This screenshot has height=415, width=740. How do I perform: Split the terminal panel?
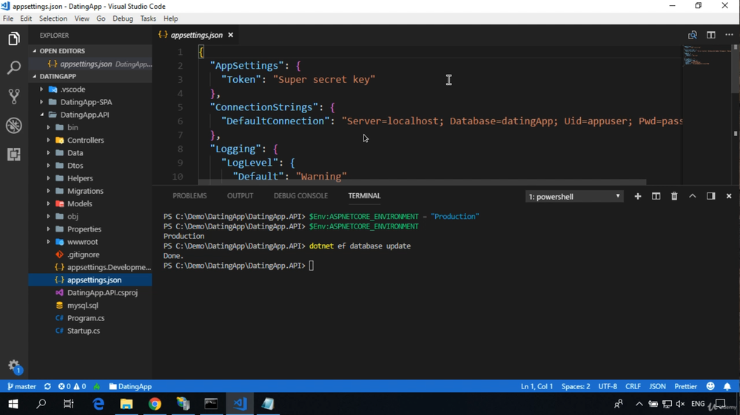point(656,196)
